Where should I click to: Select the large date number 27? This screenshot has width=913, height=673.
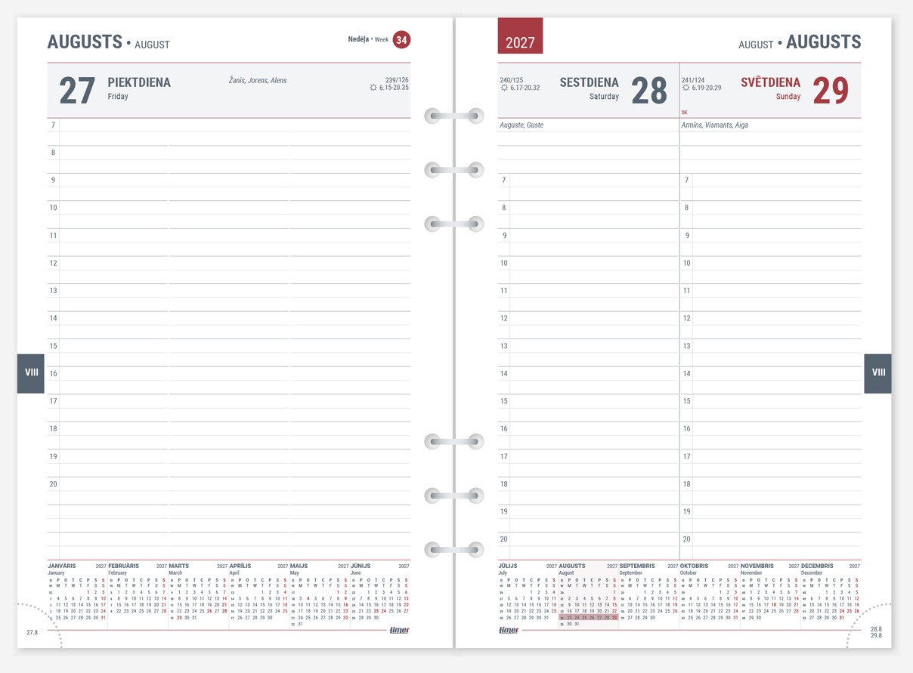tap(77, 91)
